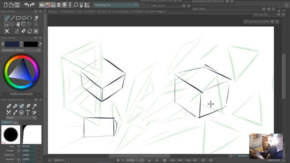Screen dimensions: 290x163
Task: Switch to the Bin tab
Action: pos(16,123)
